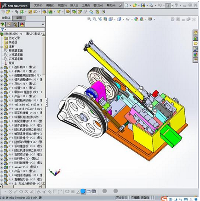This screenshot has height=201, width=200.
Task: Open the FeatureManager design tree tab
Action: coord(3,24)
